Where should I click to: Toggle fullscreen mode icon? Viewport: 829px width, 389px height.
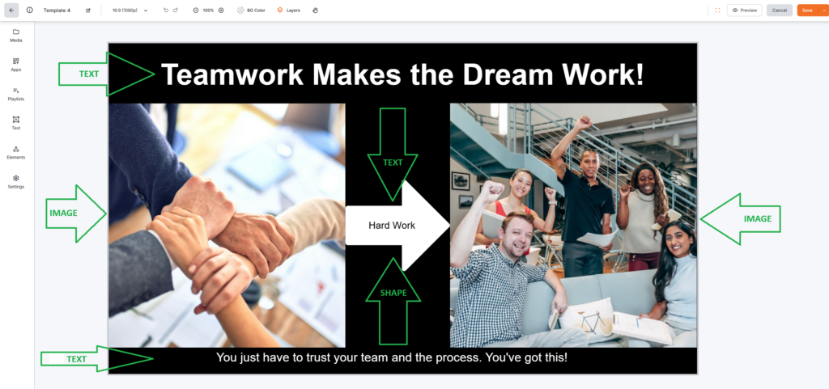coord(717,11)
